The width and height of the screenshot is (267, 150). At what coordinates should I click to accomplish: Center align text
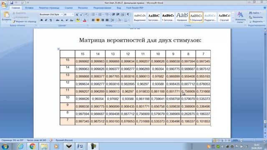pos(98,20)
